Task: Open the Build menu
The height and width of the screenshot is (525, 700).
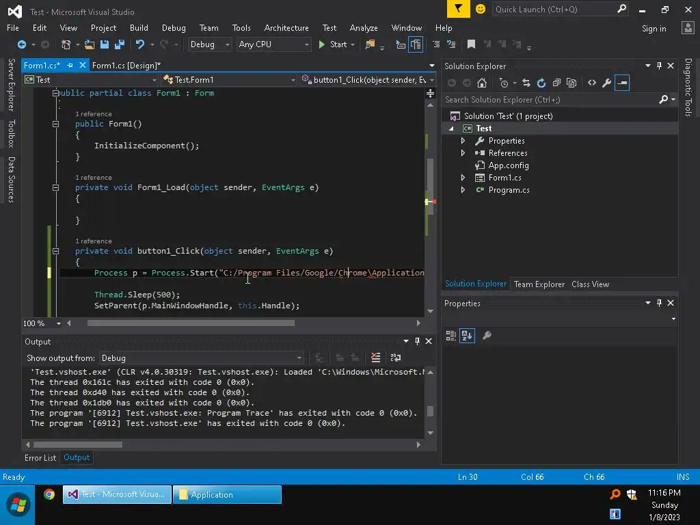Action: click(x=139, y=27)
